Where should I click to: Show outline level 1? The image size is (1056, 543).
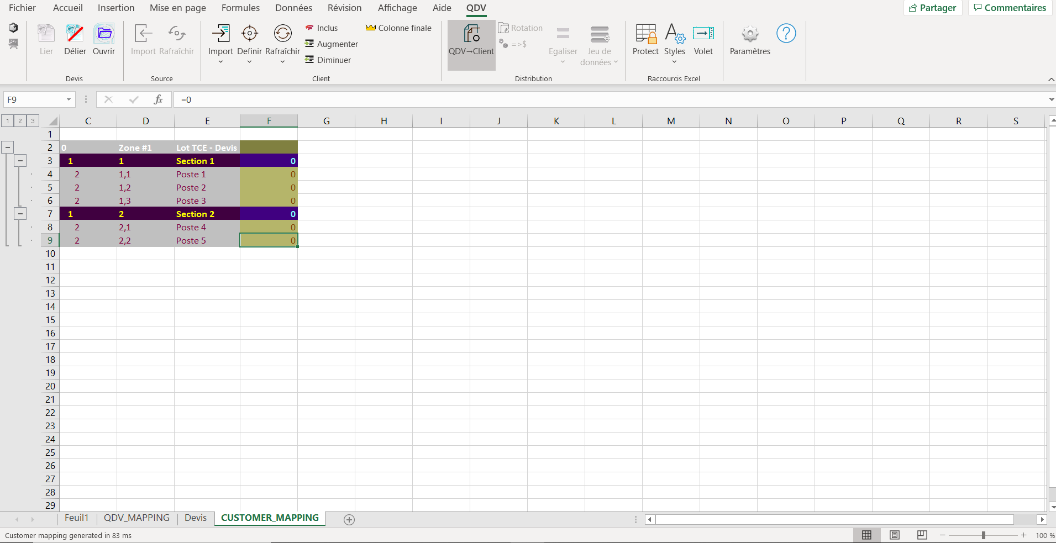(8, 121)
